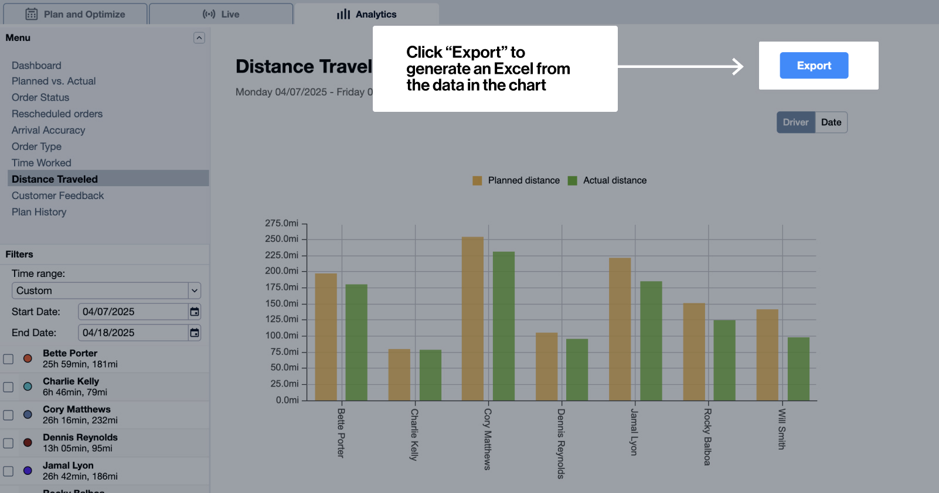
Task: Click the Start Date input field
Action: (133, 311)
